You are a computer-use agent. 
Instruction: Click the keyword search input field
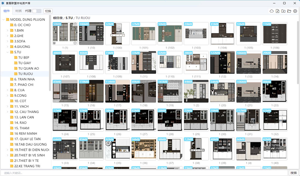tap(144, 173)
